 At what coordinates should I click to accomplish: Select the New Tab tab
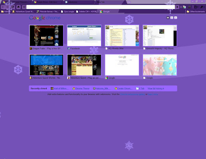pyautogui.click(x=111, y=2)
